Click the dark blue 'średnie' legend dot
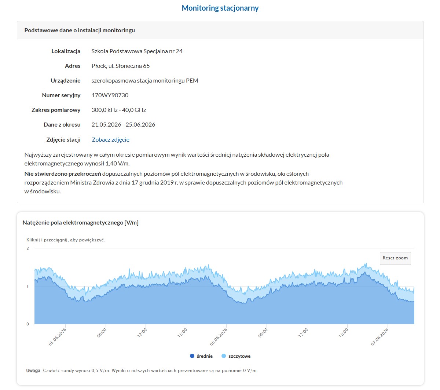 (x=192, y=356)
